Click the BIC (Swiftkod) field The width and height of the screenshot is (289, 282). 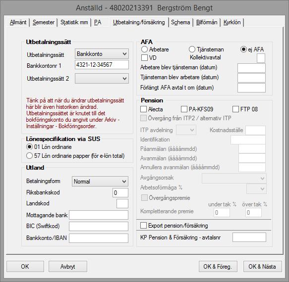(99, 226)
